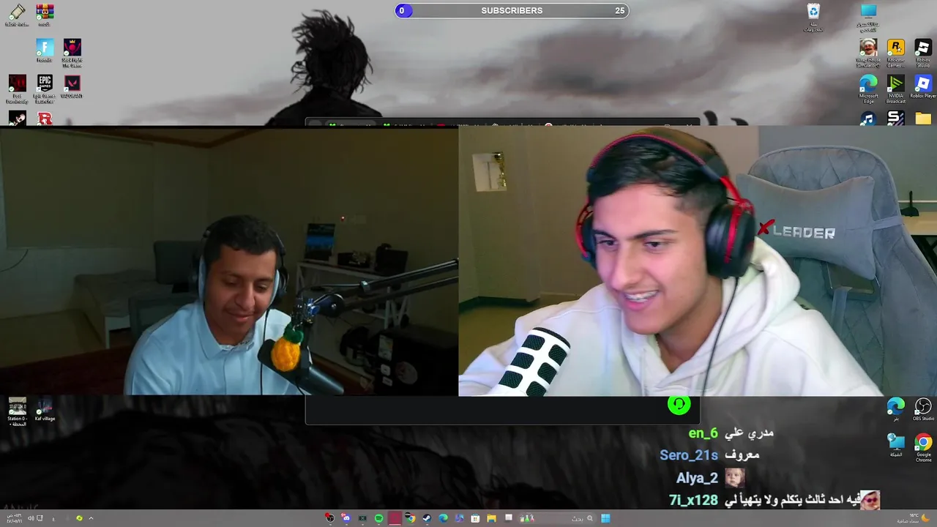Click the SUBSCRIBERS goal progress bar
Image resolution: width=937 pixels, height=527 pixels.
coord(512,10)
